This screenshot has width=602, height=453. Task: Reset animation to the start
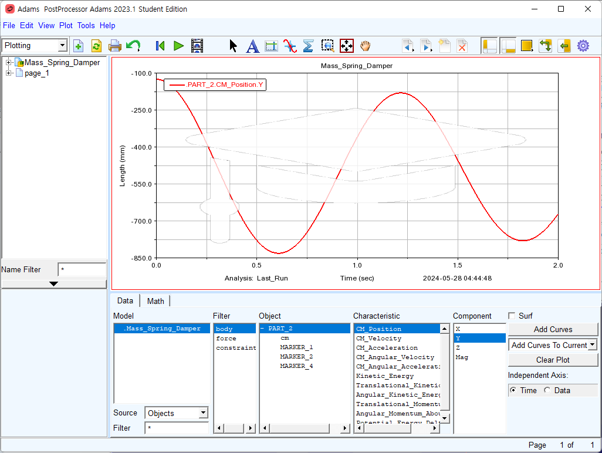160,46
